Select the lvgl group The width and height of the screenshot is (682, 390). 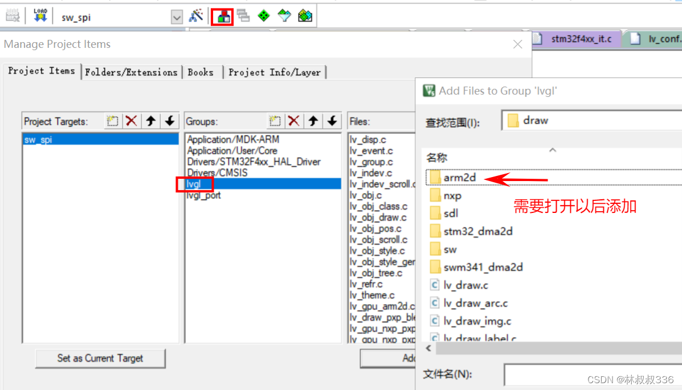tap(263, 184)
